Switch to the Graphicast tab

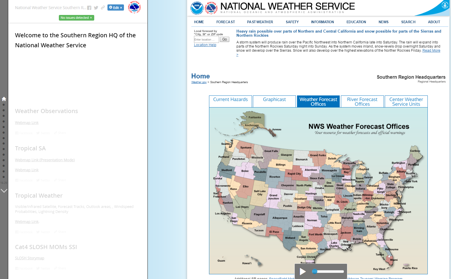(x=274, y=101)
